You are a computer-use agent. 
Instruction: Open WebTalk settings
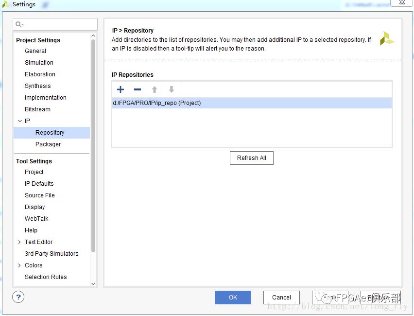[x=36, y=218]
